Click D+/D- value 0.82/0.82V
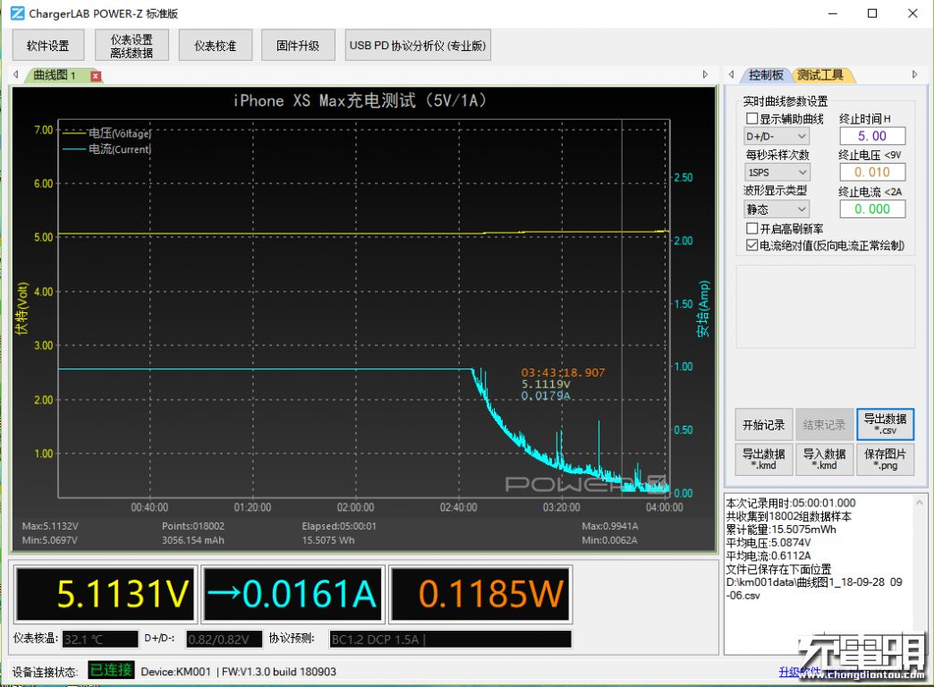934x687 pixels. click(x=224, y=640)
